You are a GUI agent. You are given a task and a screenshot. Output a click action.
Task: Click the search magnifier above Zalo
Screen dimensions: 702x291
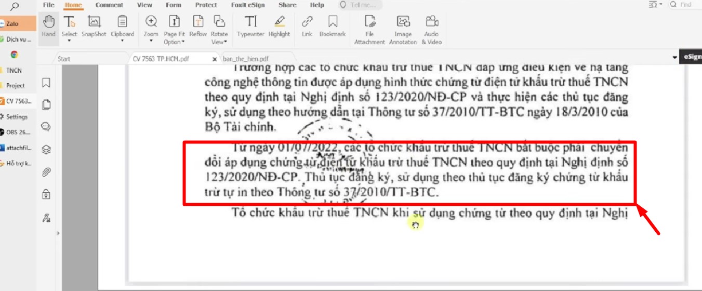[x=15, y=6]
